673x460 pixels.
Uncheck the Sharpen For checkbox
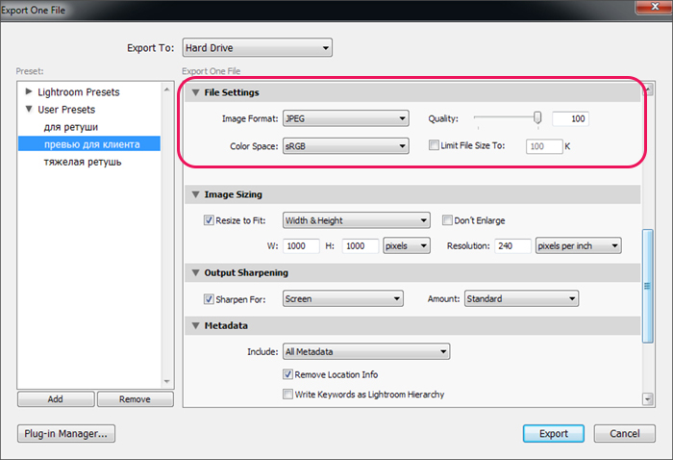tap(209, 299)
